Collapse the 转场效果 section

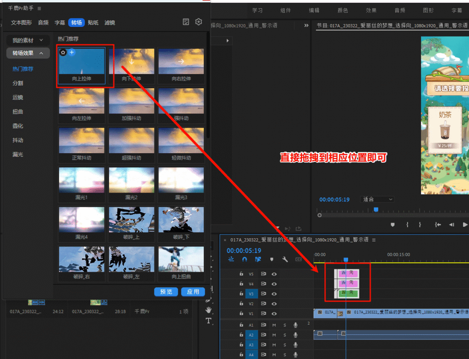(28, 53)
